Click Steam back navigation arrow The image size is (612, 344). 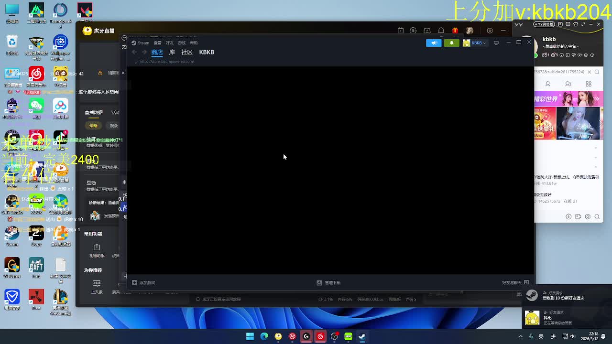(x=134, y=52)
